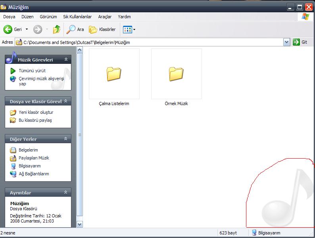The width and height of the screenshot is (315, 238).
Task: Go up one folder level icon
Action: click(57, 29)
